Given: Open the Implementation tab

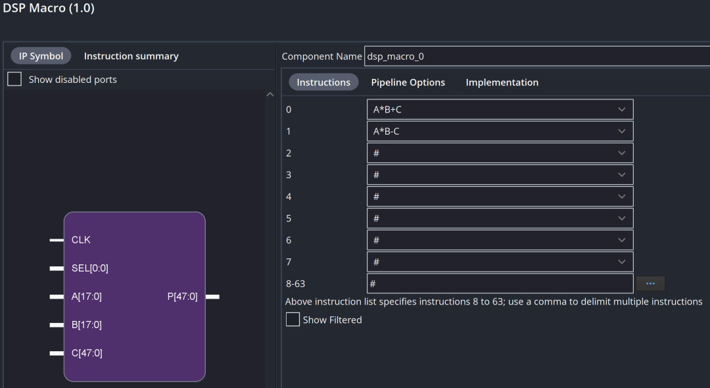Looking at the screenshot, I should point(502,82).
